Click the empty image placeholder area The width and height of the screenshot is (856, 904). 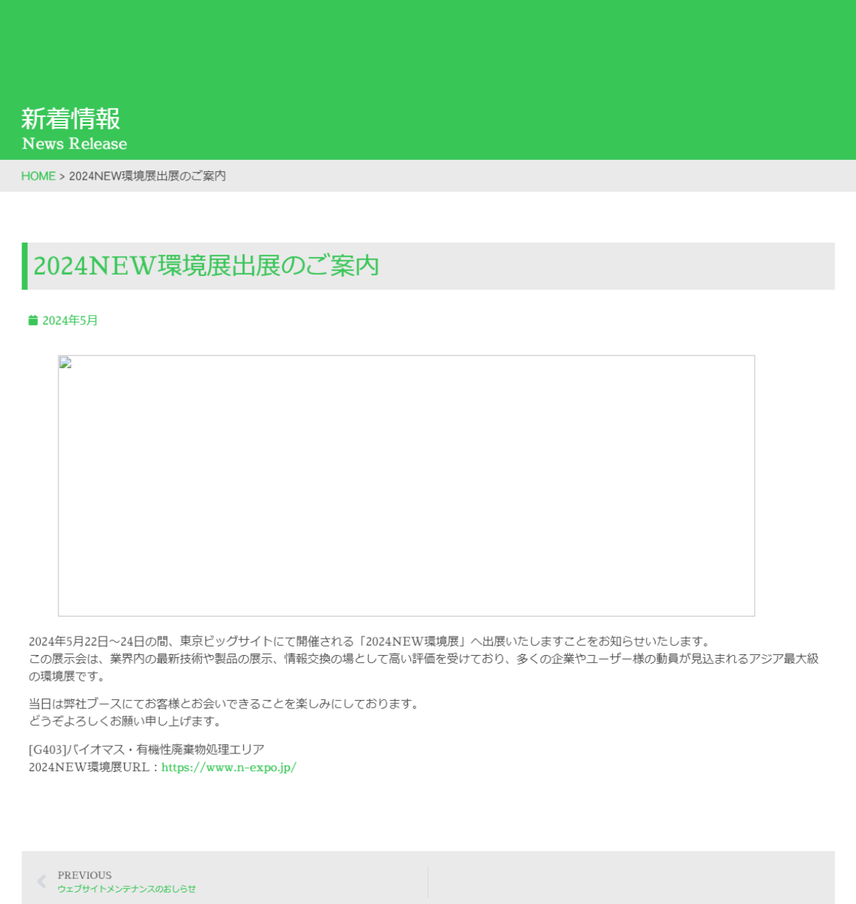pos(407,492)
